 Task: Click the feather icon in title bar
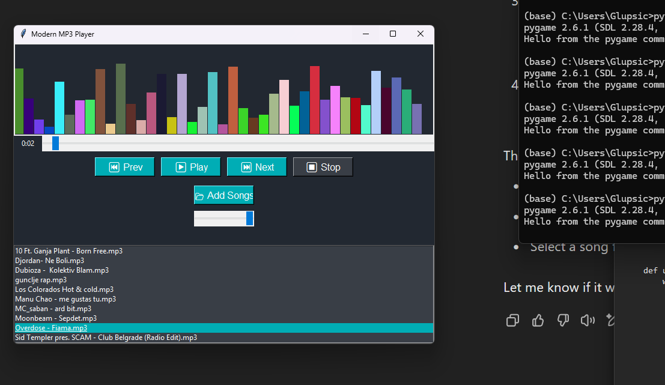point(23,34)
